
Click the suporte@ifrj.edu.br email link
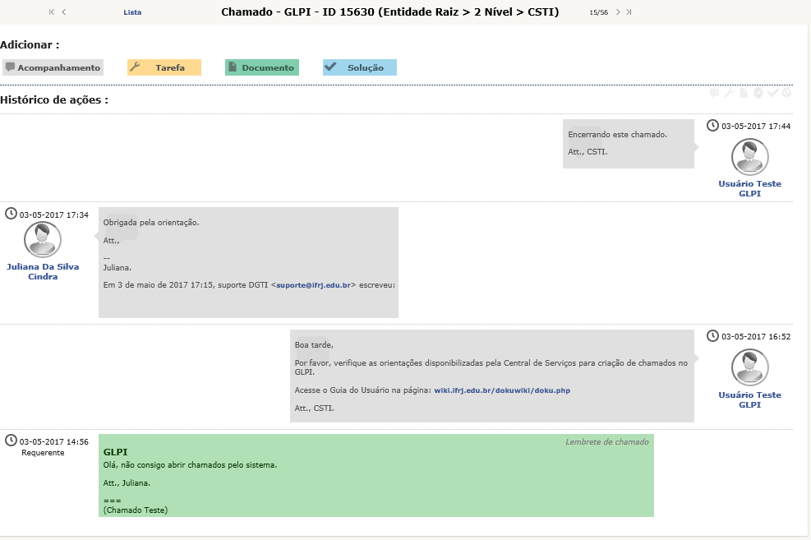[313, 285]
